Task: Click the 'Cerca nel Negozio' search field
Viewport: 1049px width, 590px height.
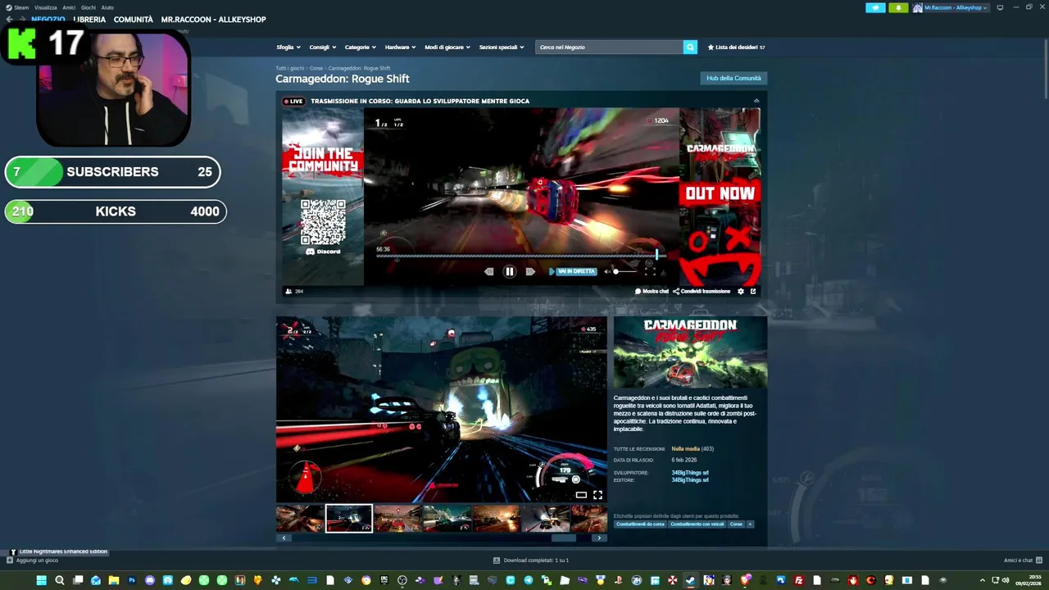Action: coord(609,48)
